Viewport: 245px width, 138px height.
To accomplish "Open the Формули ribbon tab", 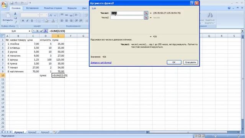I will (72, 8).
